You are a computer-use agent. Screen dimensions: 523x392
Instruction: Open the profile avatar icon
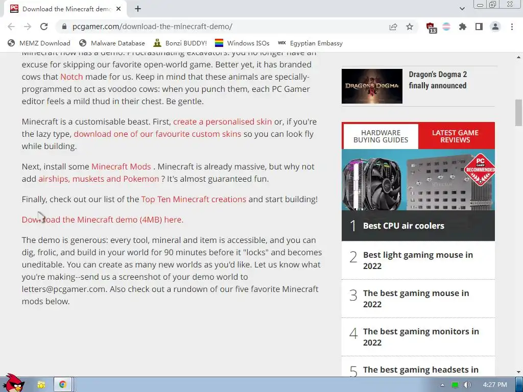[x=495, y=27]
